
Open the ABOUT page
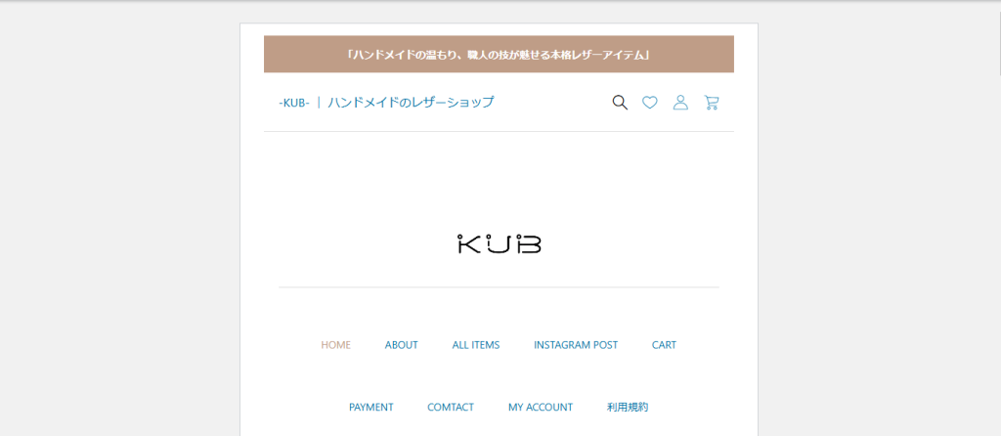pyautogui.click(x=401, y=345)
